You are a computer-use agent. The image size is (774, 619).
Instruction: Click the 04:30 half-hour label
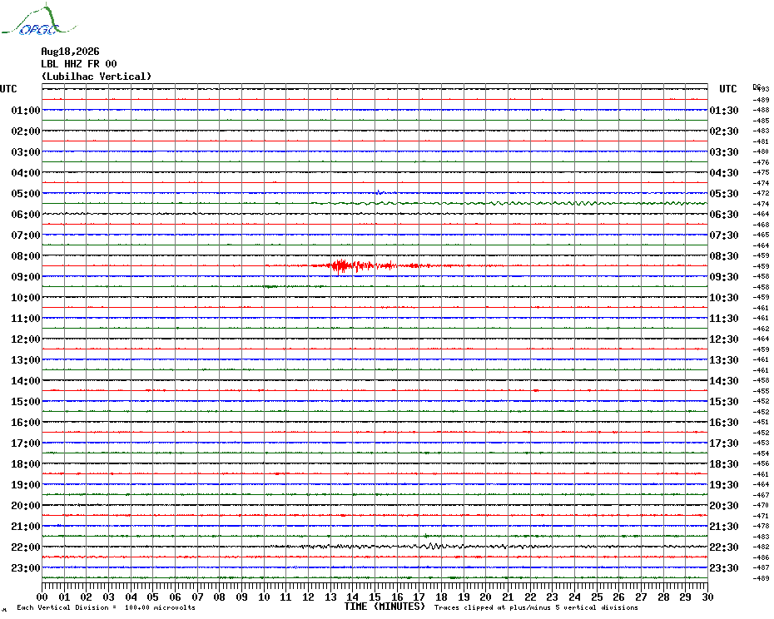(x=724, y=173)
